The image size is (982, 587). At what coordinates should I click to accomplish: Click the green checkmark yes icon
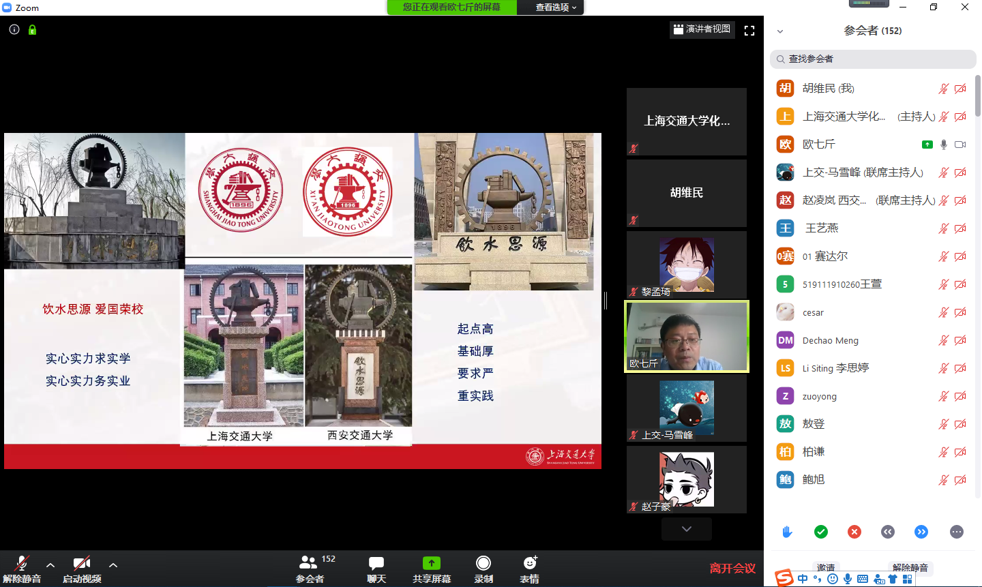[x=820, y=531]
